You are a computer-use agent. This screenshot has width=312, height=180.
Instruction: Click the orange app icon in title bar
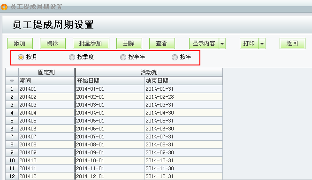(x=4, y=7)
